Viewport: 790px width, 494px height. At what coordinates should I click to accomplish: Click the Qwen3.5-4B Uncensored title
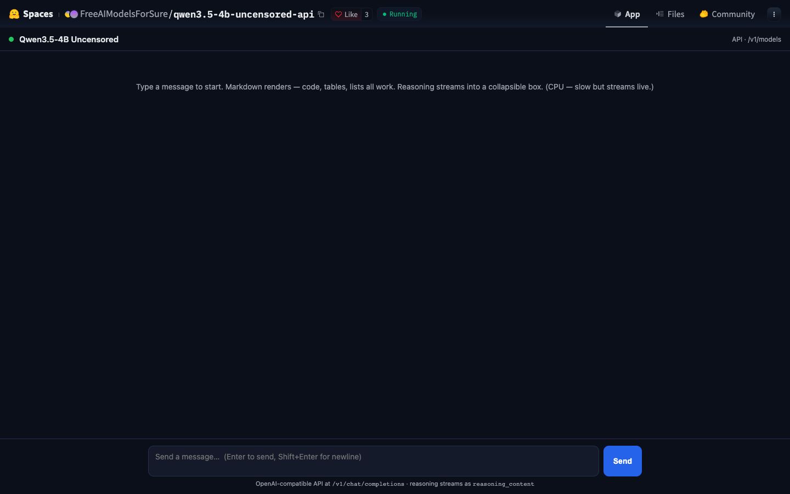click(69, 40)
